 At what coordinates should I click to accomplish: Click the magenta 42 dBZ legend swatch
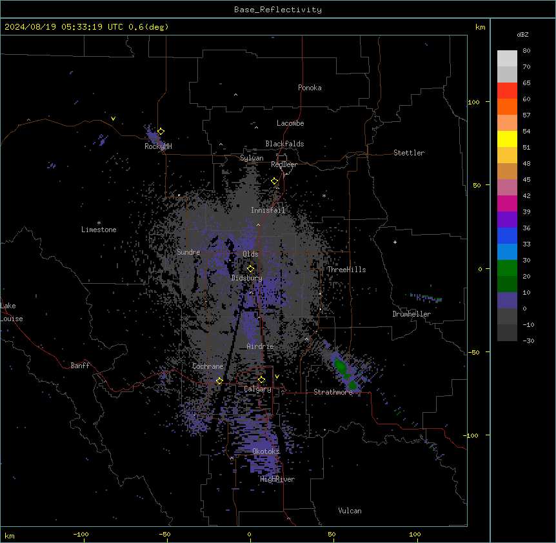point(507,203)
